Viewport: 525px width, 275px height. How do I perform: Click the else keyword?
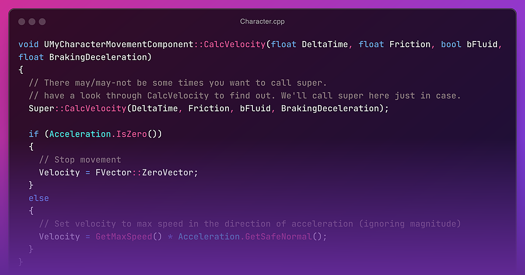pyautogui.click(x=38, y=198)
